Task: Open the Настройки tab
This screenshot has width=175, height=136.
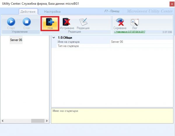Action: click(52, 12)
